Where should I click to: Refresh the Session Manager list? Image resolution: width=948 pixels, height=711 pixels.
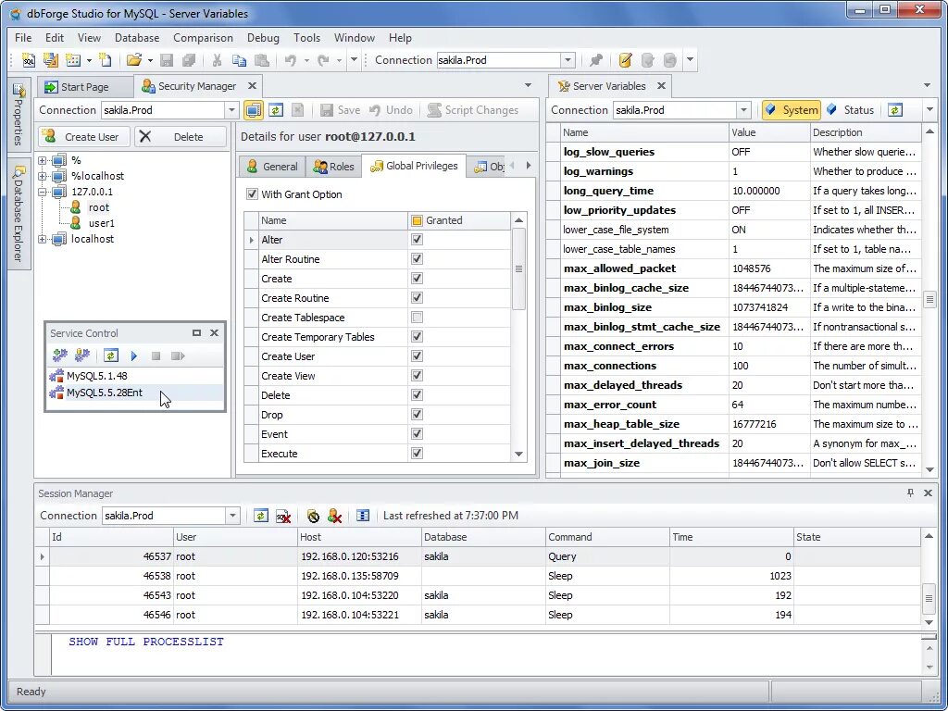pyautogui.click(x=260, y=516)
